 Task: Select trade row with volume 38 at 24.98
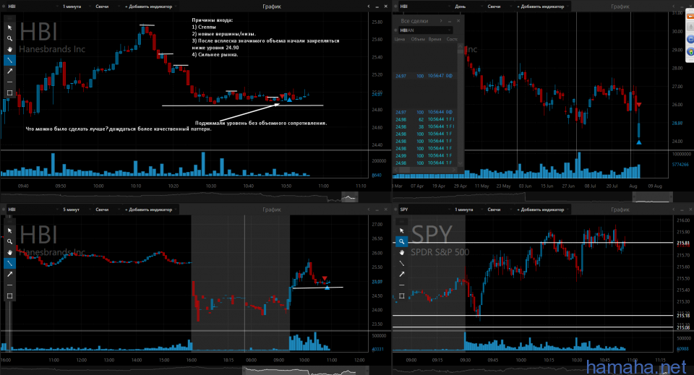[424, 126]
